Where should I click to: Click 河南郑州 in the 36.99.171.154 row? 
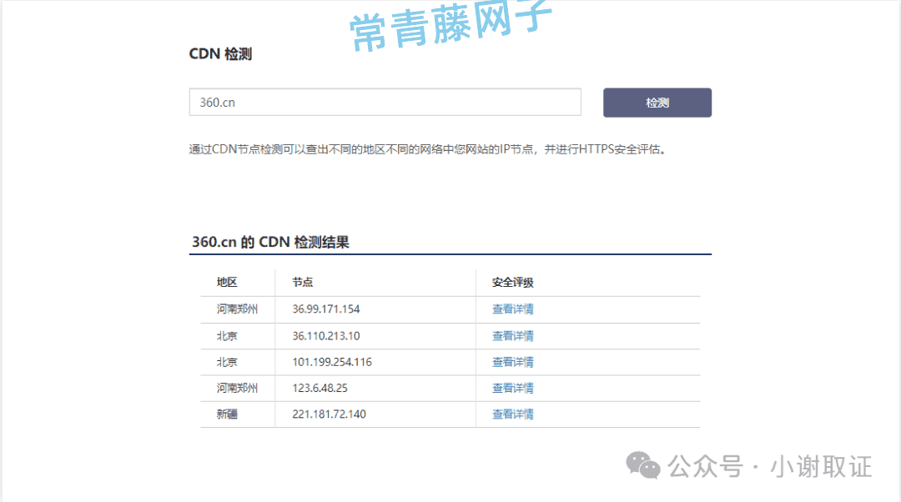coord(237,309)
